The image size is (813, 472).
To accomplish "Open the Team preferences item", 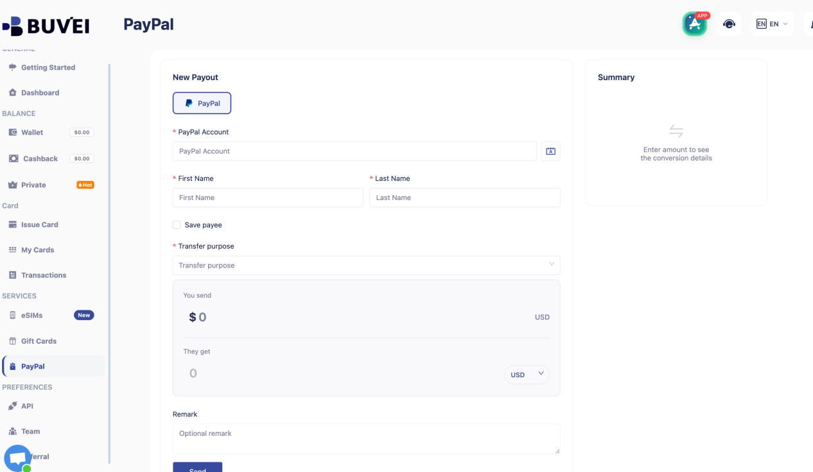I will [30, 431].
